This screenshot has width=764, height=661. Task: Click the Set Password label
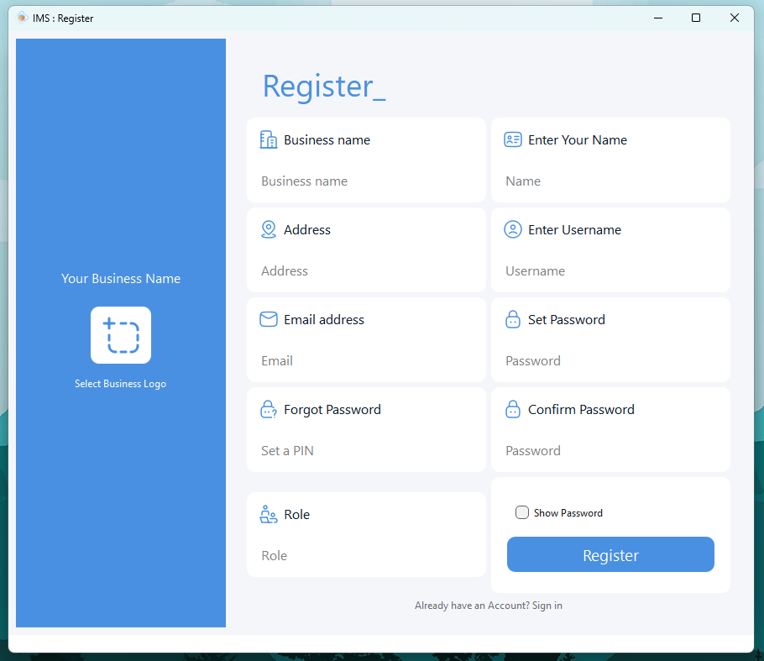click(567, 319)
